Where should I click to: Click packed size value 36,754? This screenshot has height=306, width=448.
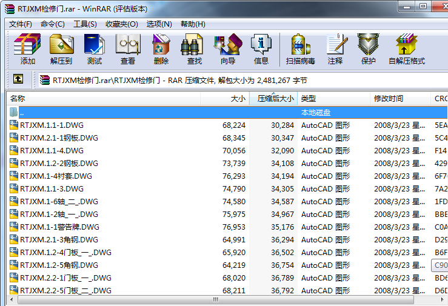point(283,265)
